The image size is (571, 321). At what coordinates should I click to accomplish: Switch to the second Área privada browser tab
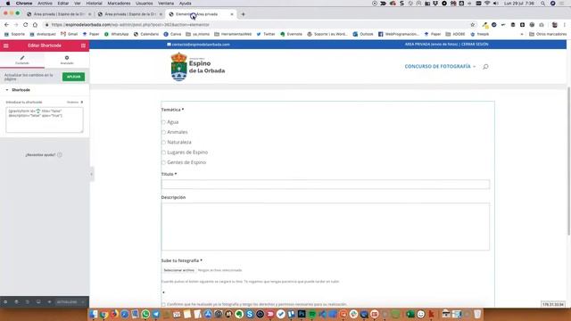point(129,14)
